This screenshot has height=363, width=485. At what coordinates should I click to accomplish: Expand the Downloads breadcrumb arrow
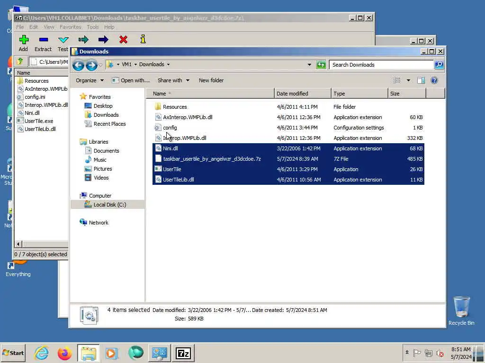pyautogui.click(x=168, y=64)
